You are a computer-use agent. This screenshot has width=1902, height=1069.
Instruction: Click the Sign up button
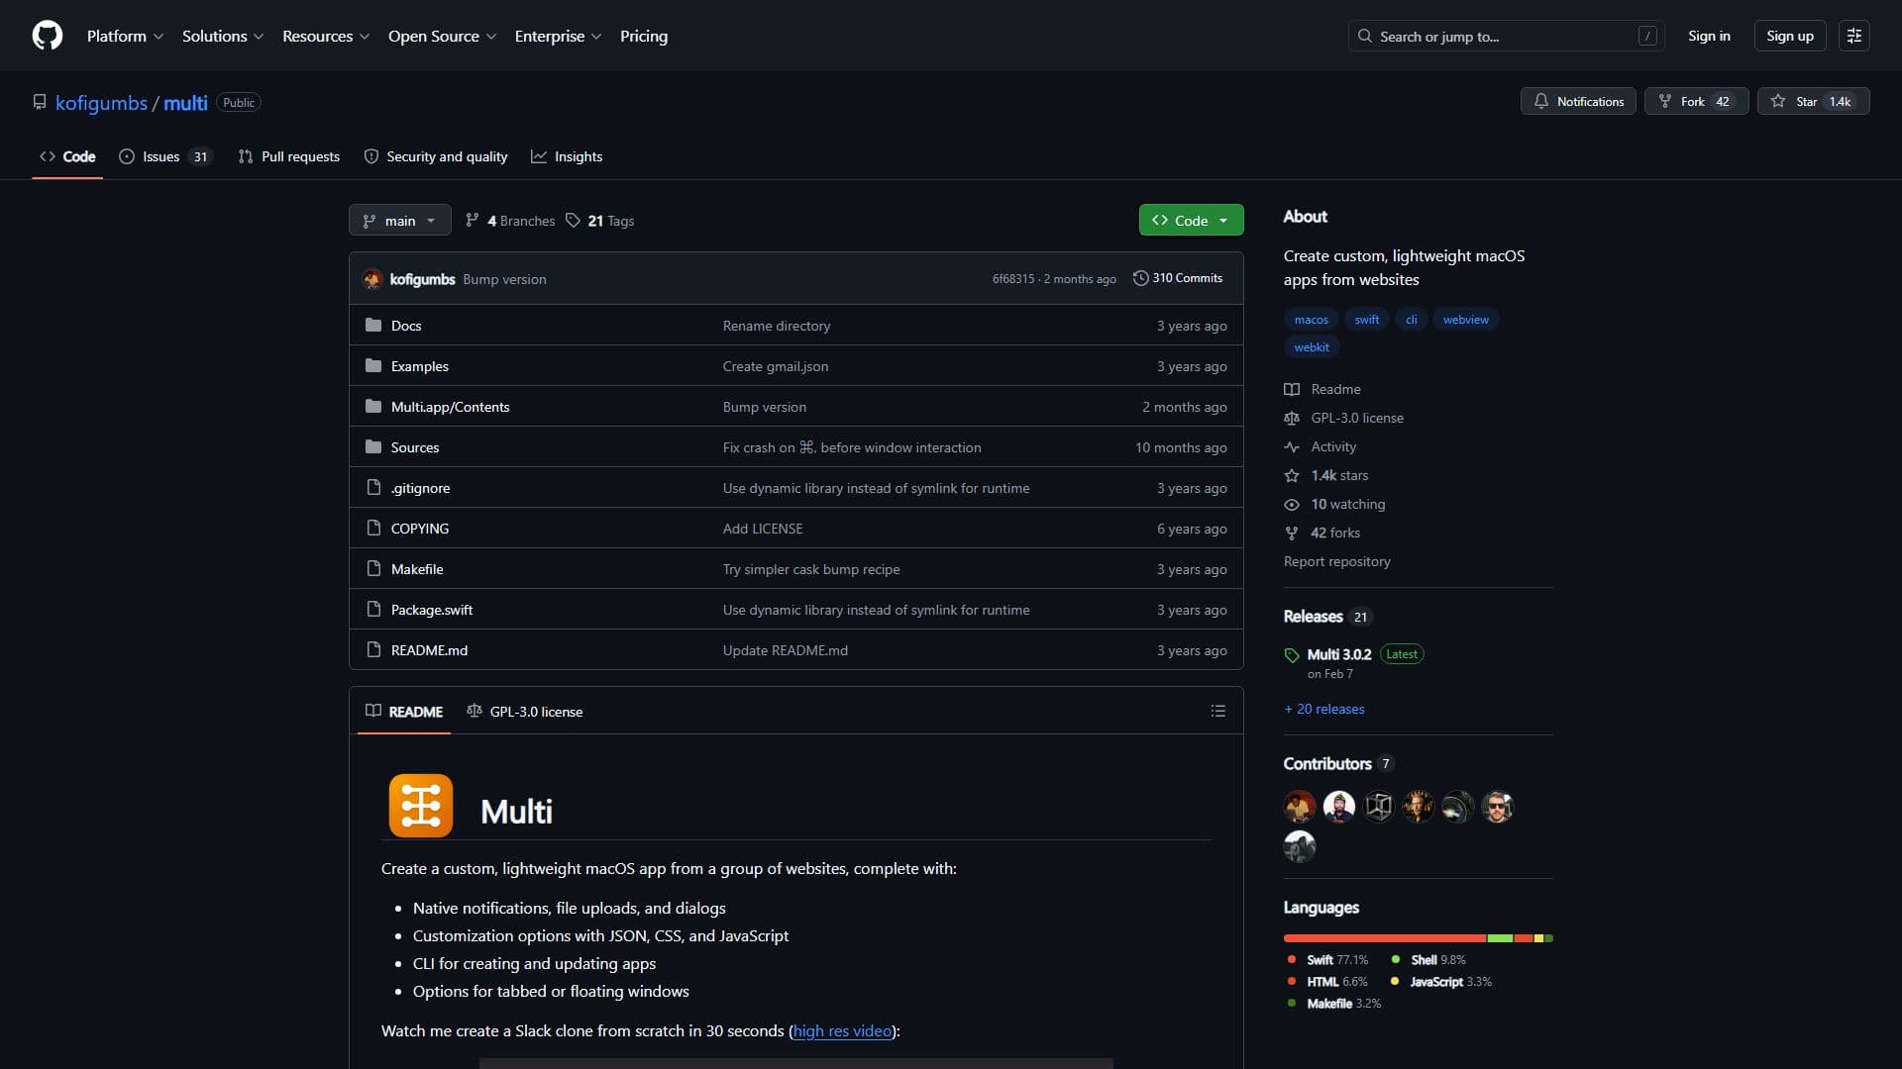tap(1789, 36)
